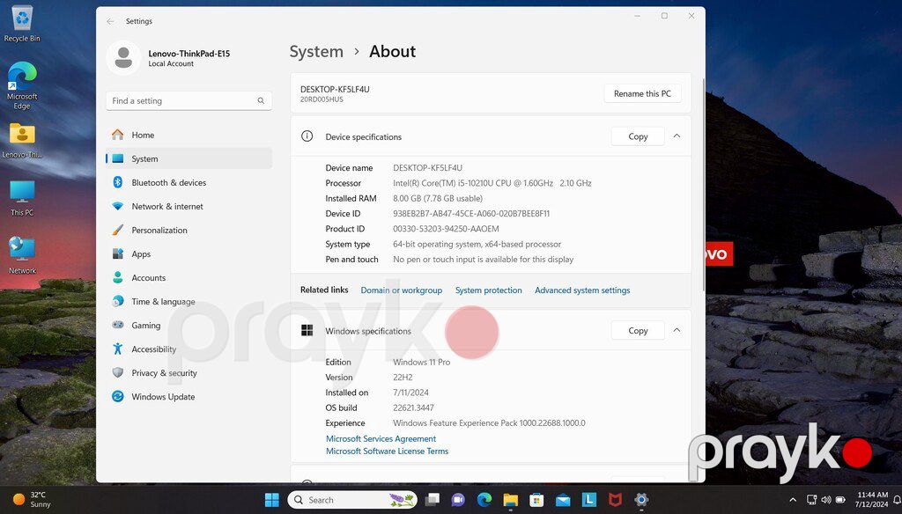The image size is (902, 514).
Task: Open the Recycle Bin desktop icon
Action: pos(22,24)
